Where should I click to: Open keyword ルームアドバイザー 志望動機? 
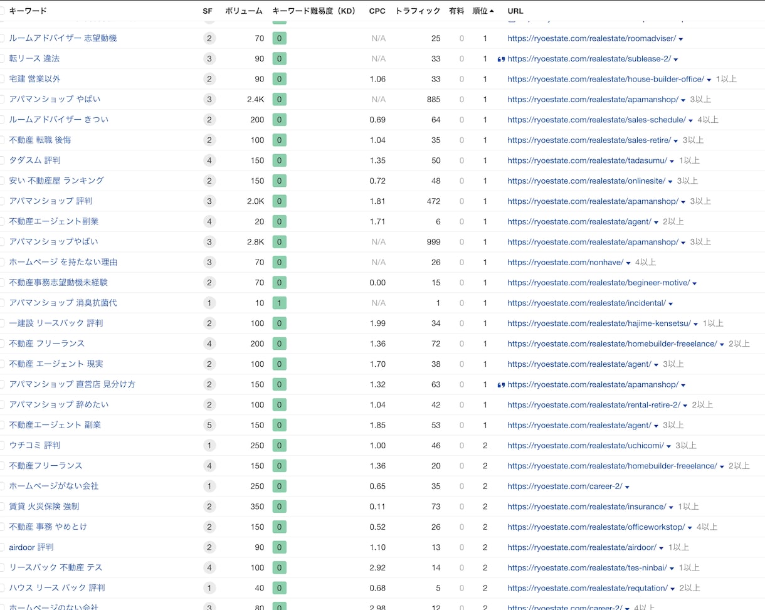[63, 38]
